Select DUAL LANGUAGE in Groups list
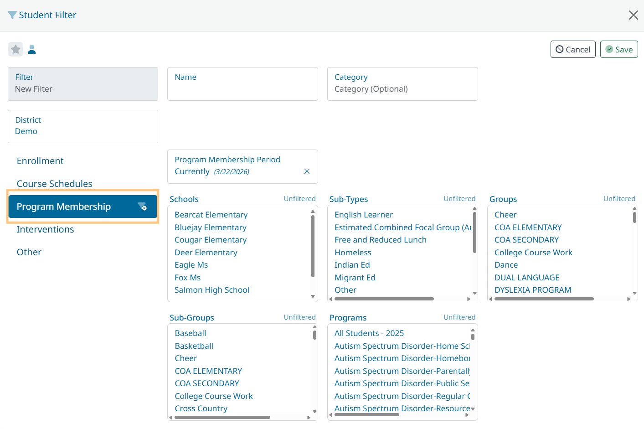The height and width of the screenshot is (429, 644). (x=526, y=278)
